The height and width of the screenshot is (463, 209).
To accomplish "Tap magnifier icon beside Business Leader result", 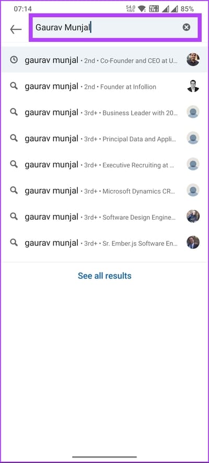I will tap(14, 112).
